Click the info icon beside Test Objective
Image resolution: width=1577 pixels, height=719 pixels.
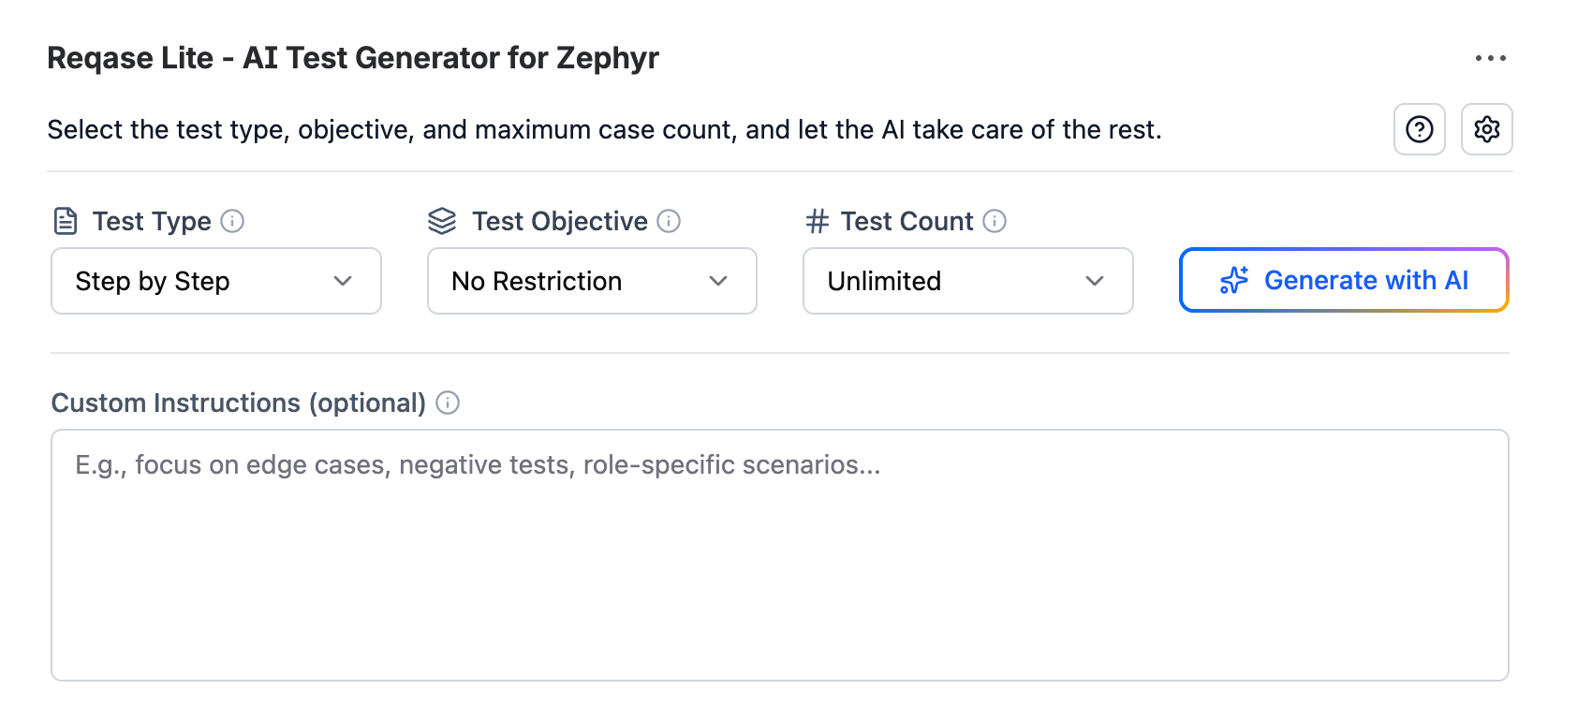(669, 221)
